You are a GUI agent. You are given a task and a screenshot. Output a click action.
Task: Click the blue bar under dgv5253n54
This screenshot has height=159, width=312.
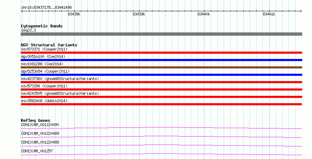pyautogui.click(x=161, y=75)
